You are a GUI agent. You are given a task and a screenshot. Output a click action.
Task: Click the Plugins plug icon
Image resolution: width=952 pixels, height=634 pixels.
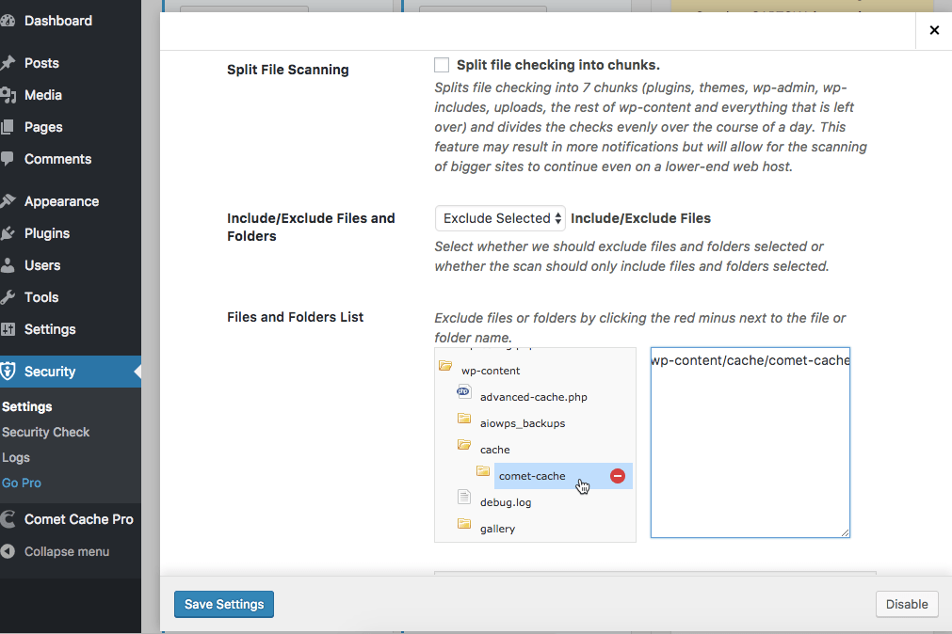(x=8, y=233)
